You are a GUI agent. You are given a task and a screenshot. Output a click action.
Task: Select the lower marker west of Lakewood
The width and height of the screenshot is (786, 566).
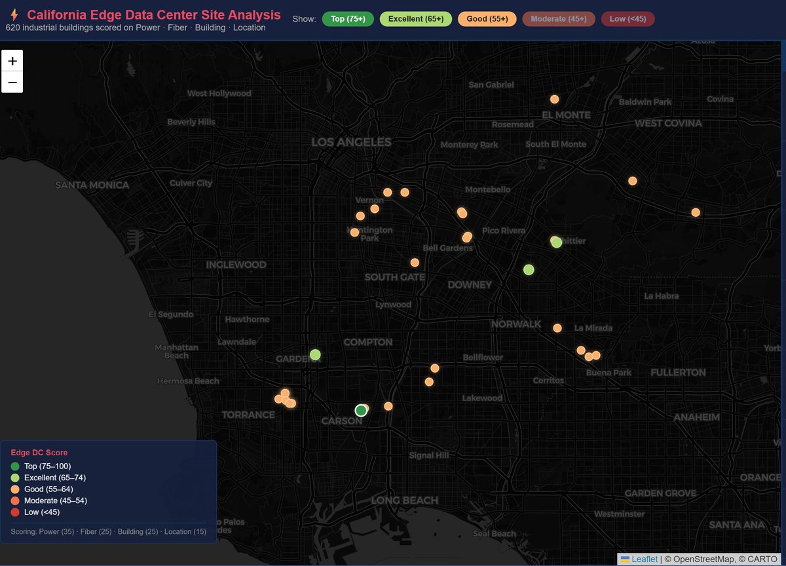click(x=429, y=382)
